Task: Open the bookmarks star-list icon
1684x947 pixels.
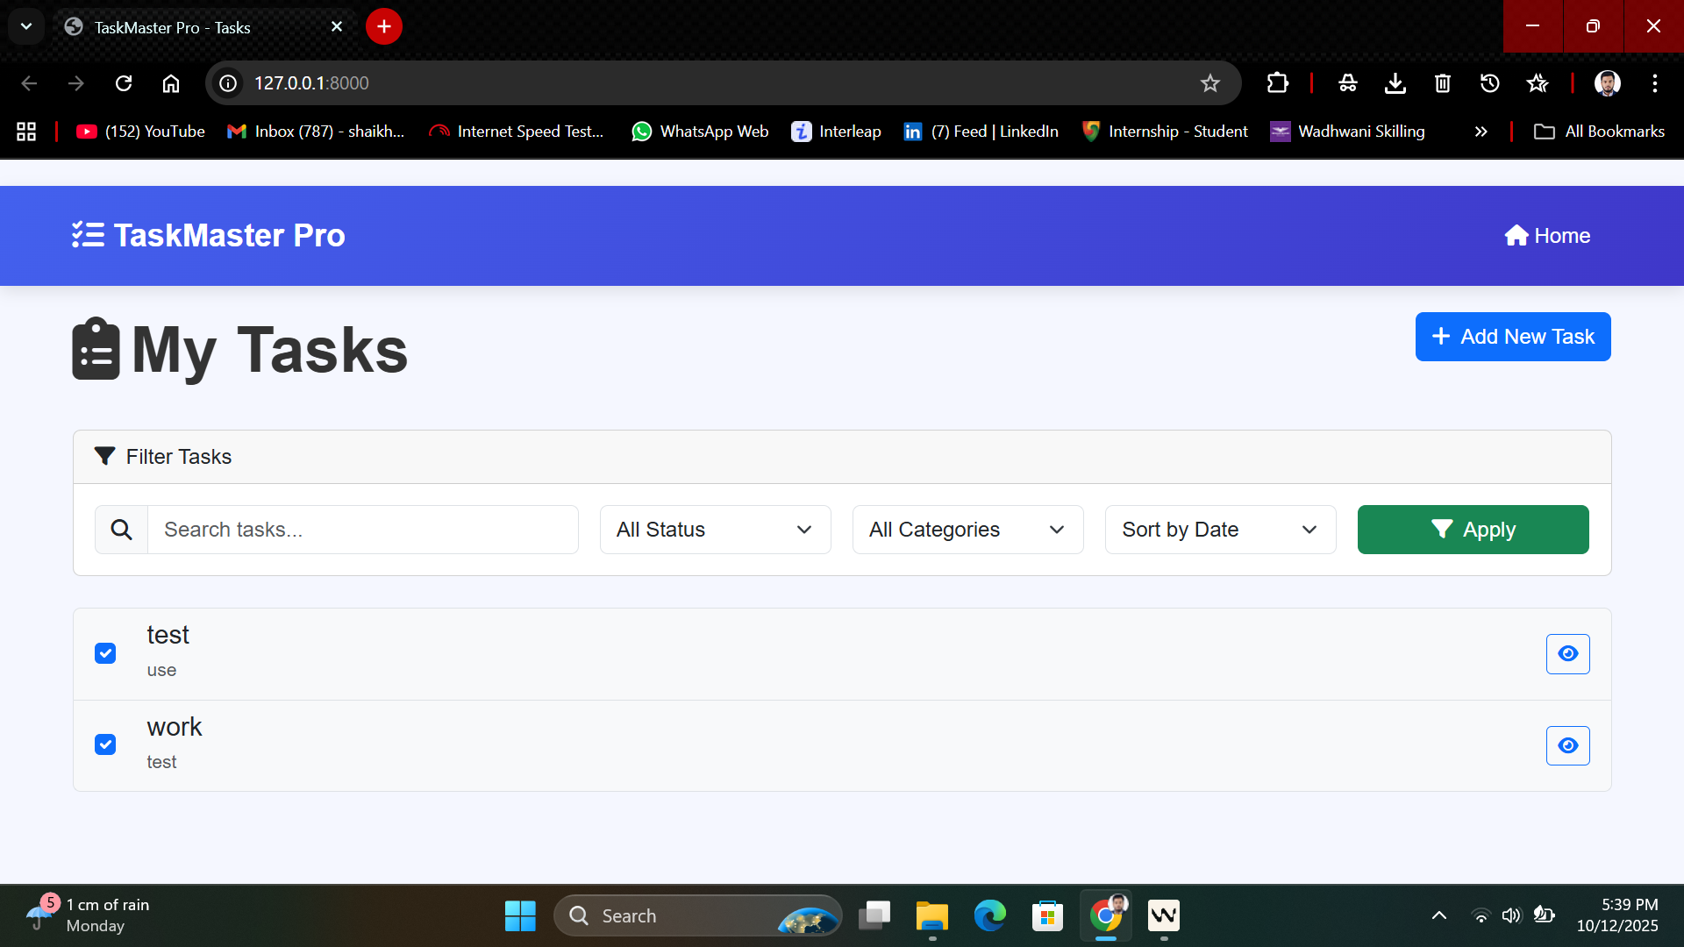Action: [x=1538, y=83]
